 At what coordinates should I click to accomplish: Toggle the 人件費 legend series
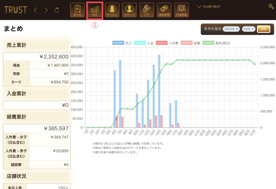[x=167, y=43]
